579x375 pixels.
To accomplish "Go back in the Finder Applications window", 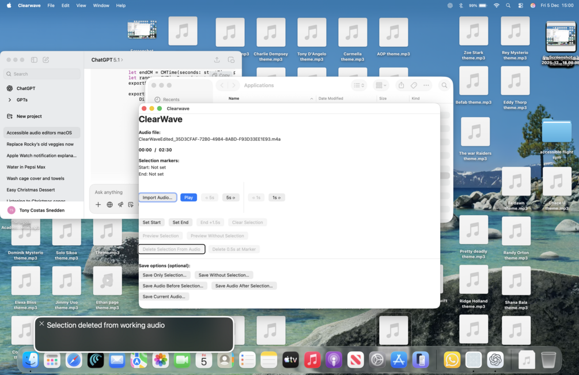I will pos(222,85).
